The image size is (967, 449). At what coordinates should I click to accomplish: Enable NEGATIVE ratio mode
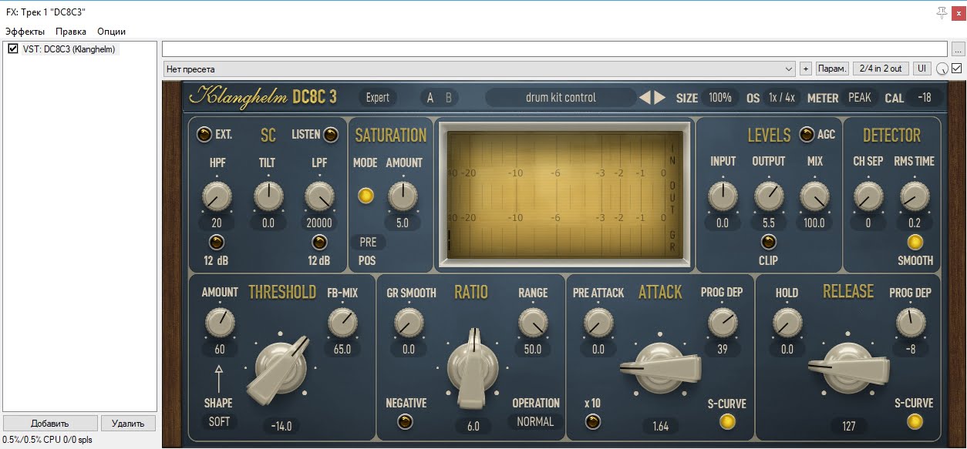click(x=406, y=421)
